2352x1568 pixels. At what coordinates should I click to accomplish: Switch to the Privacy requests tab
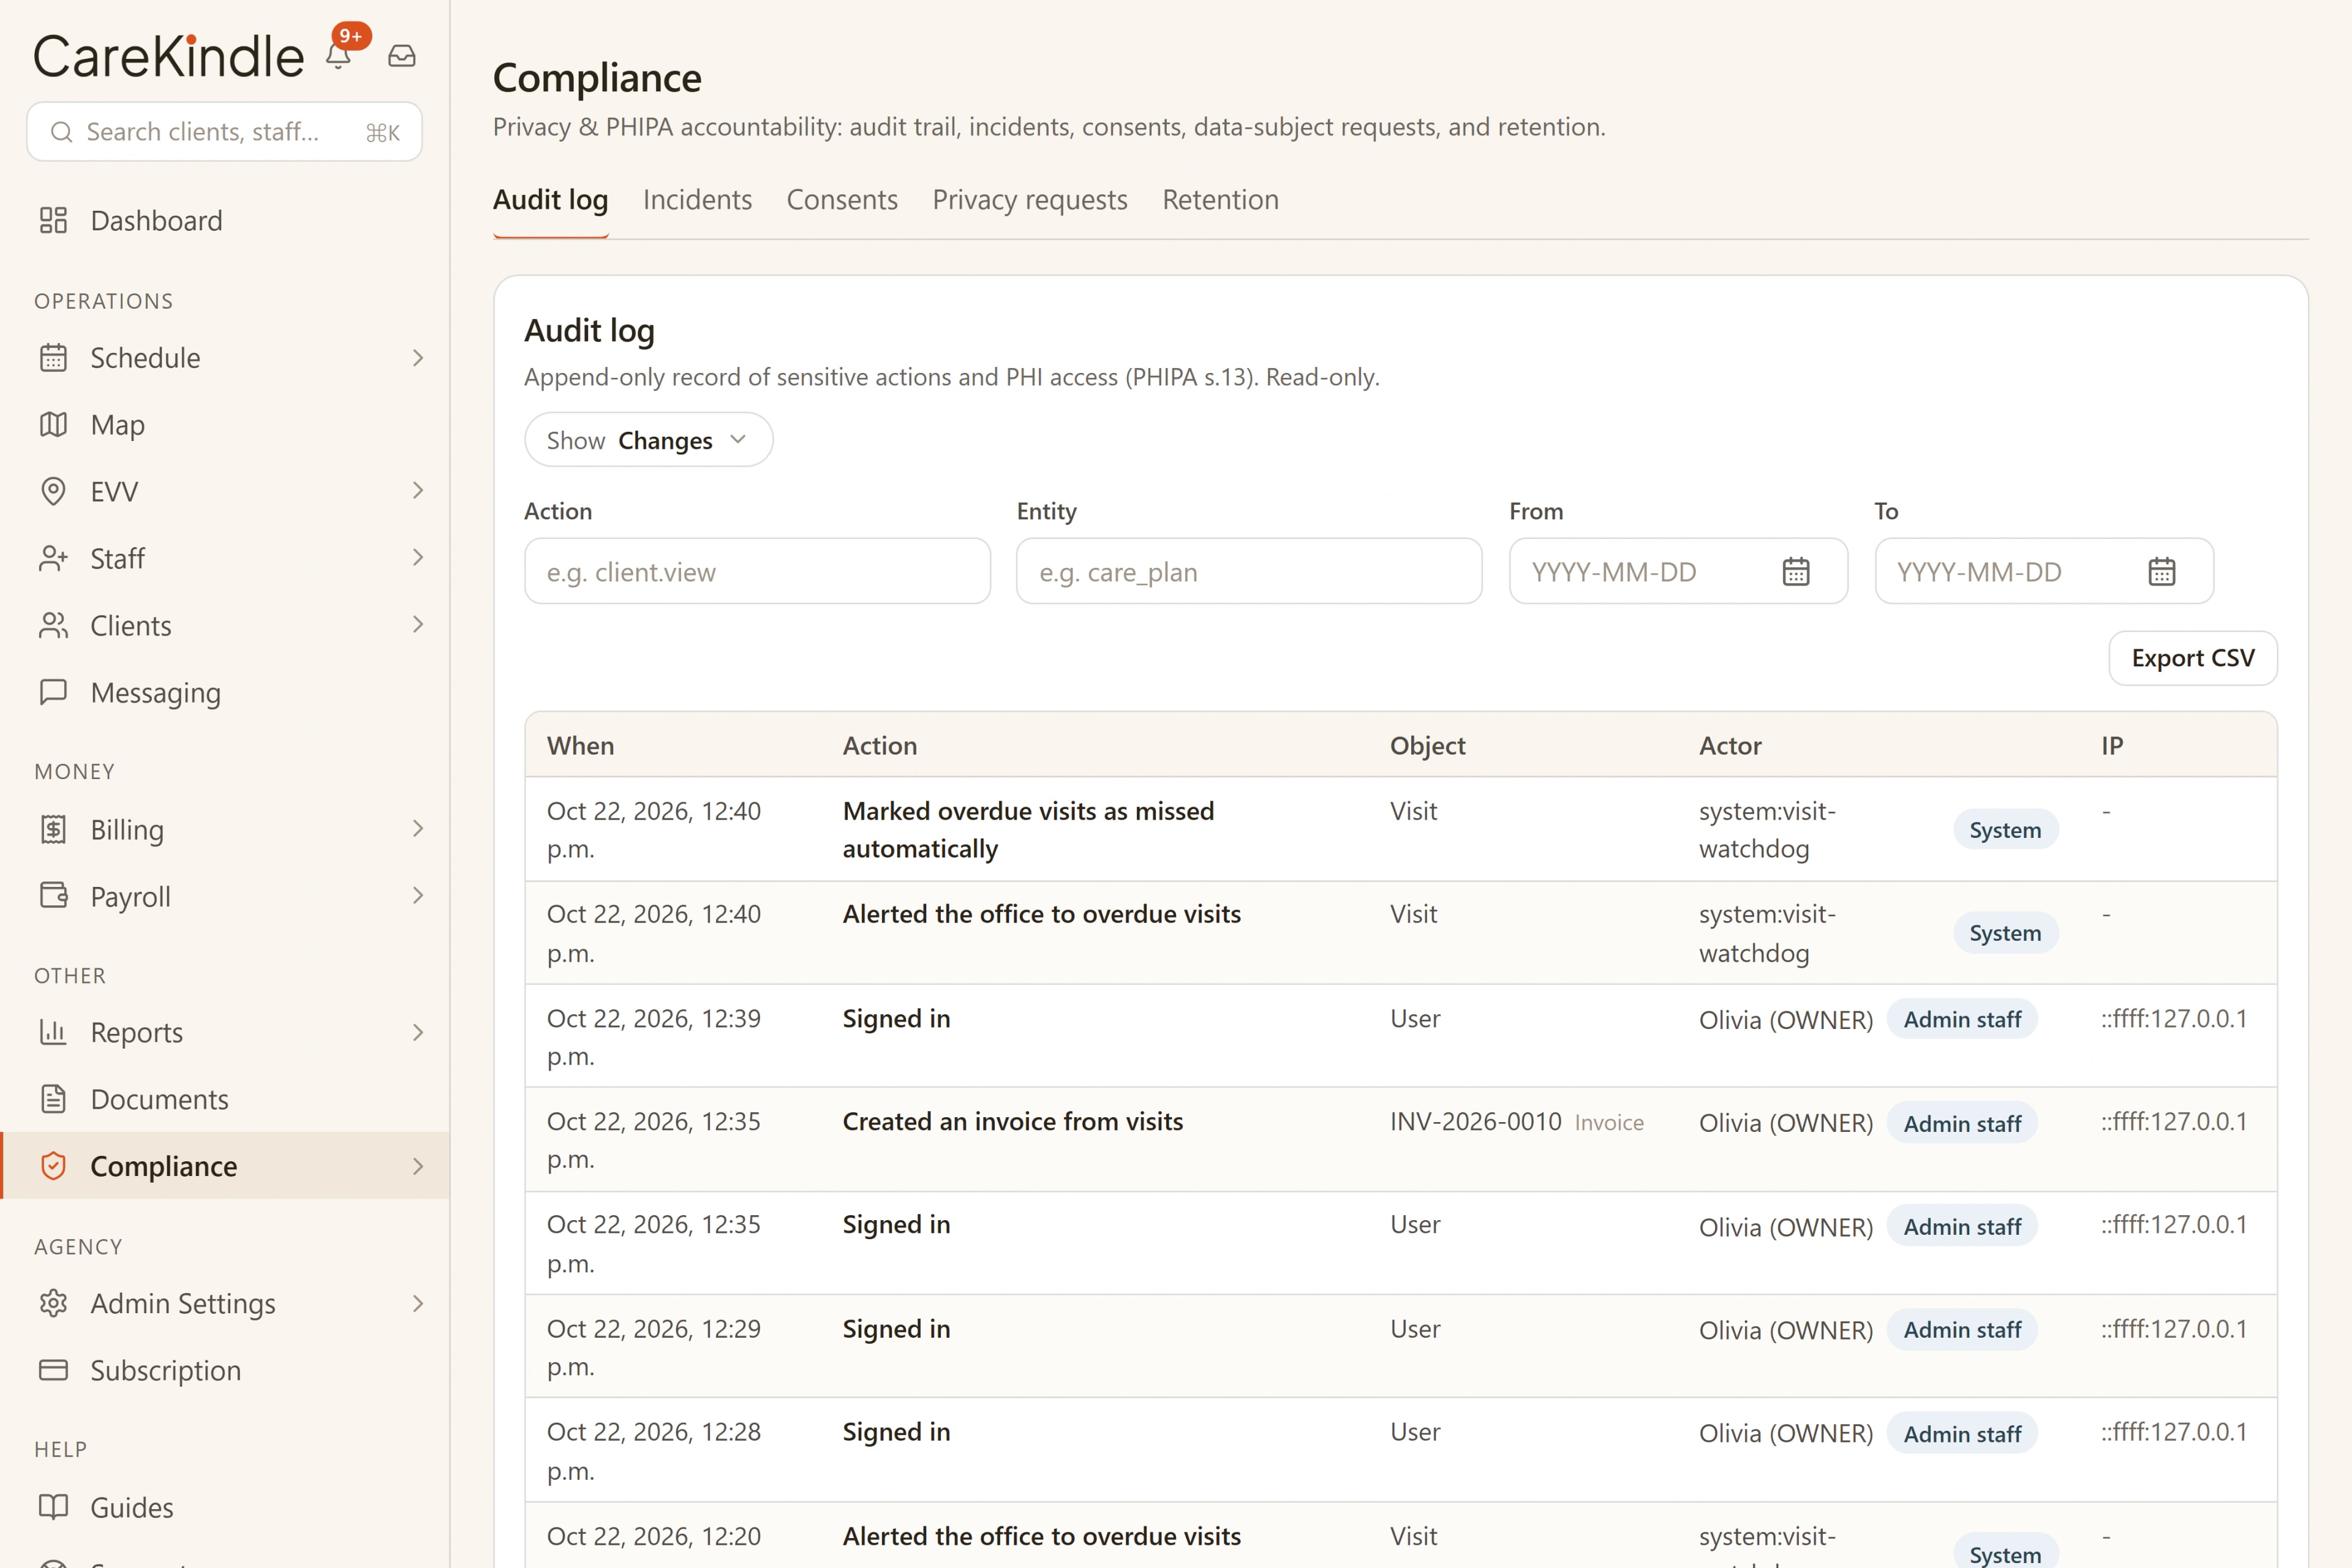[x=1030, y=199]
